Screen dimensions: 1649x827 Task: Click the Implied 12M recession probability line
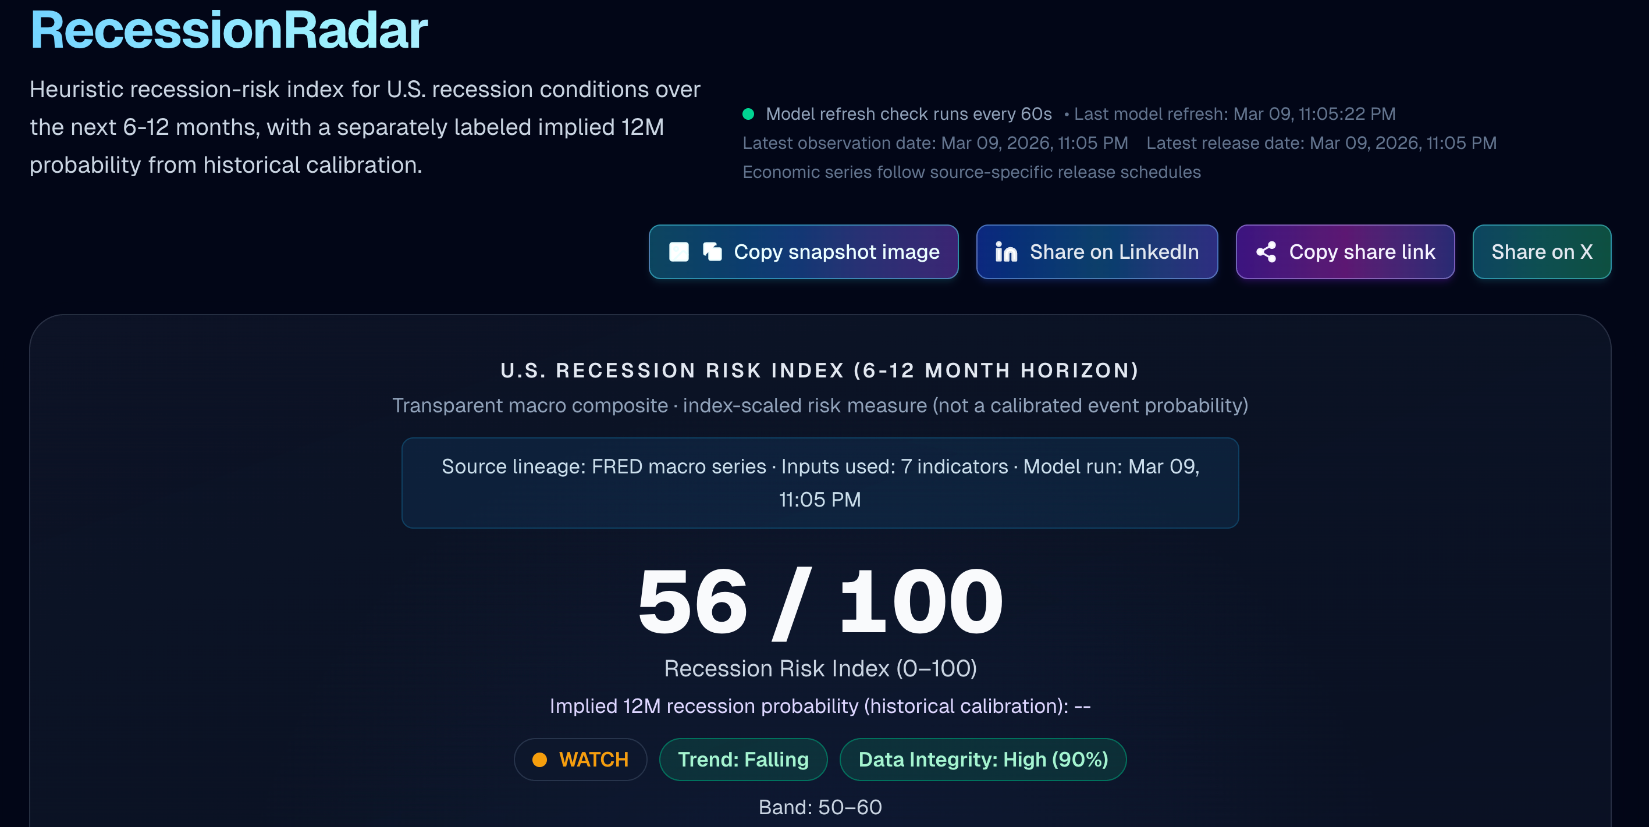[819, 706]
